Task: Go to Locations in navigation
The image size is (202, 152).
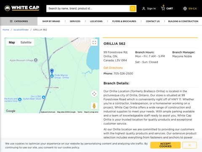Action: click(96, 21)
